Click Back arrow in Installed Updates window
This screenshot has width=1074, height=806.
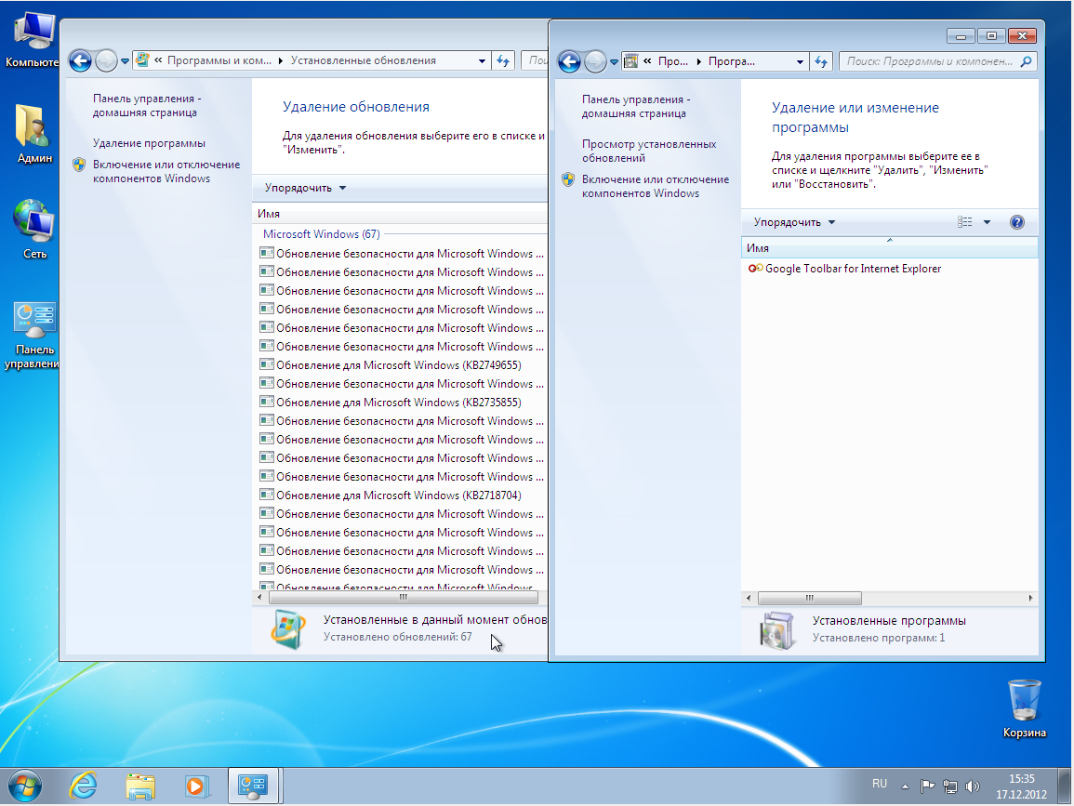(x=80, y=61)
